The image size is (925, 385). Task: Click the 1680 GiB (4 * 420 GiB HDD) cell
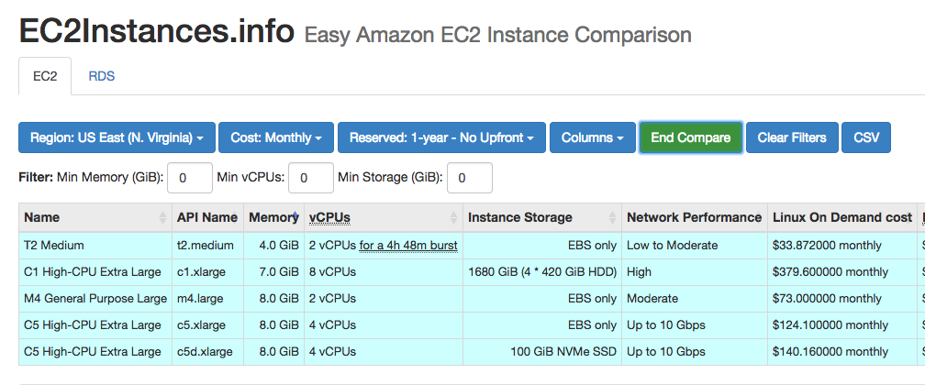[x=542, y=272]
